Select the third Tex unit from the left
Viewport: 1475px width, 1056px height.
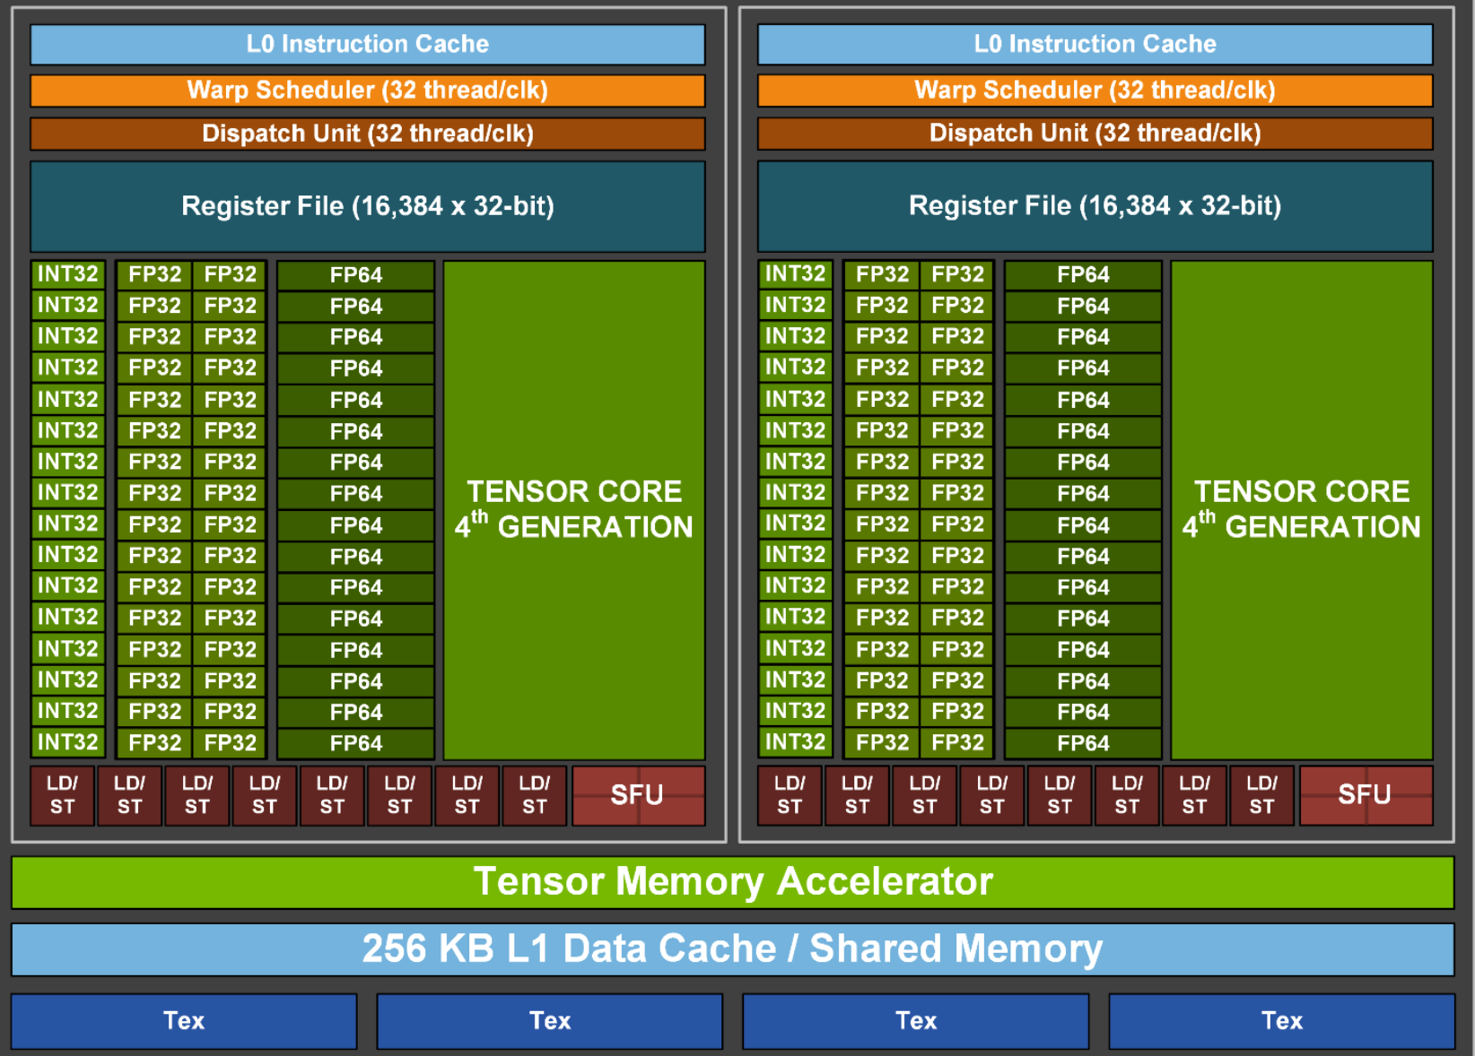(x=916, y=1021)
